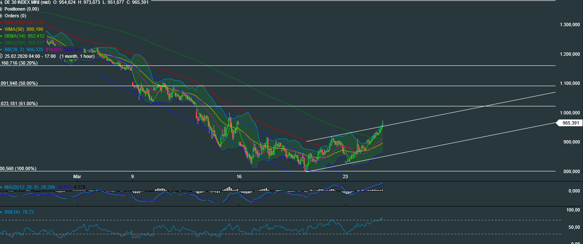Click the EMA(100) value 892,219
This screenshot has width=583, height=244.
pyautogui.click(x=35, y=22)
